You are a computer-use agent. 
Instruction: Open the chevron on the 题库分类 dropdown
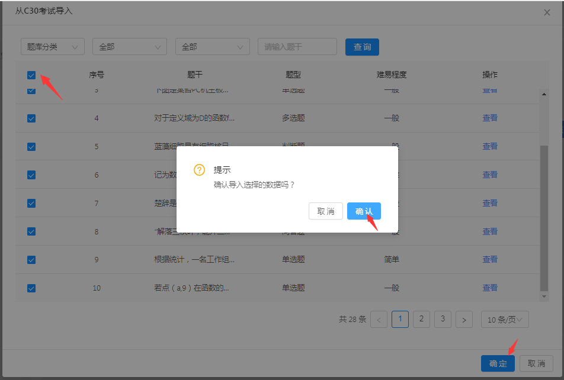click(x=75, y=46)
